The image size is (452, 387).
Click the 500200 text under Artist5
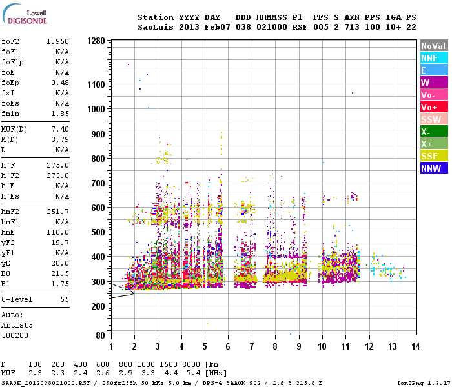pos(15,336)
